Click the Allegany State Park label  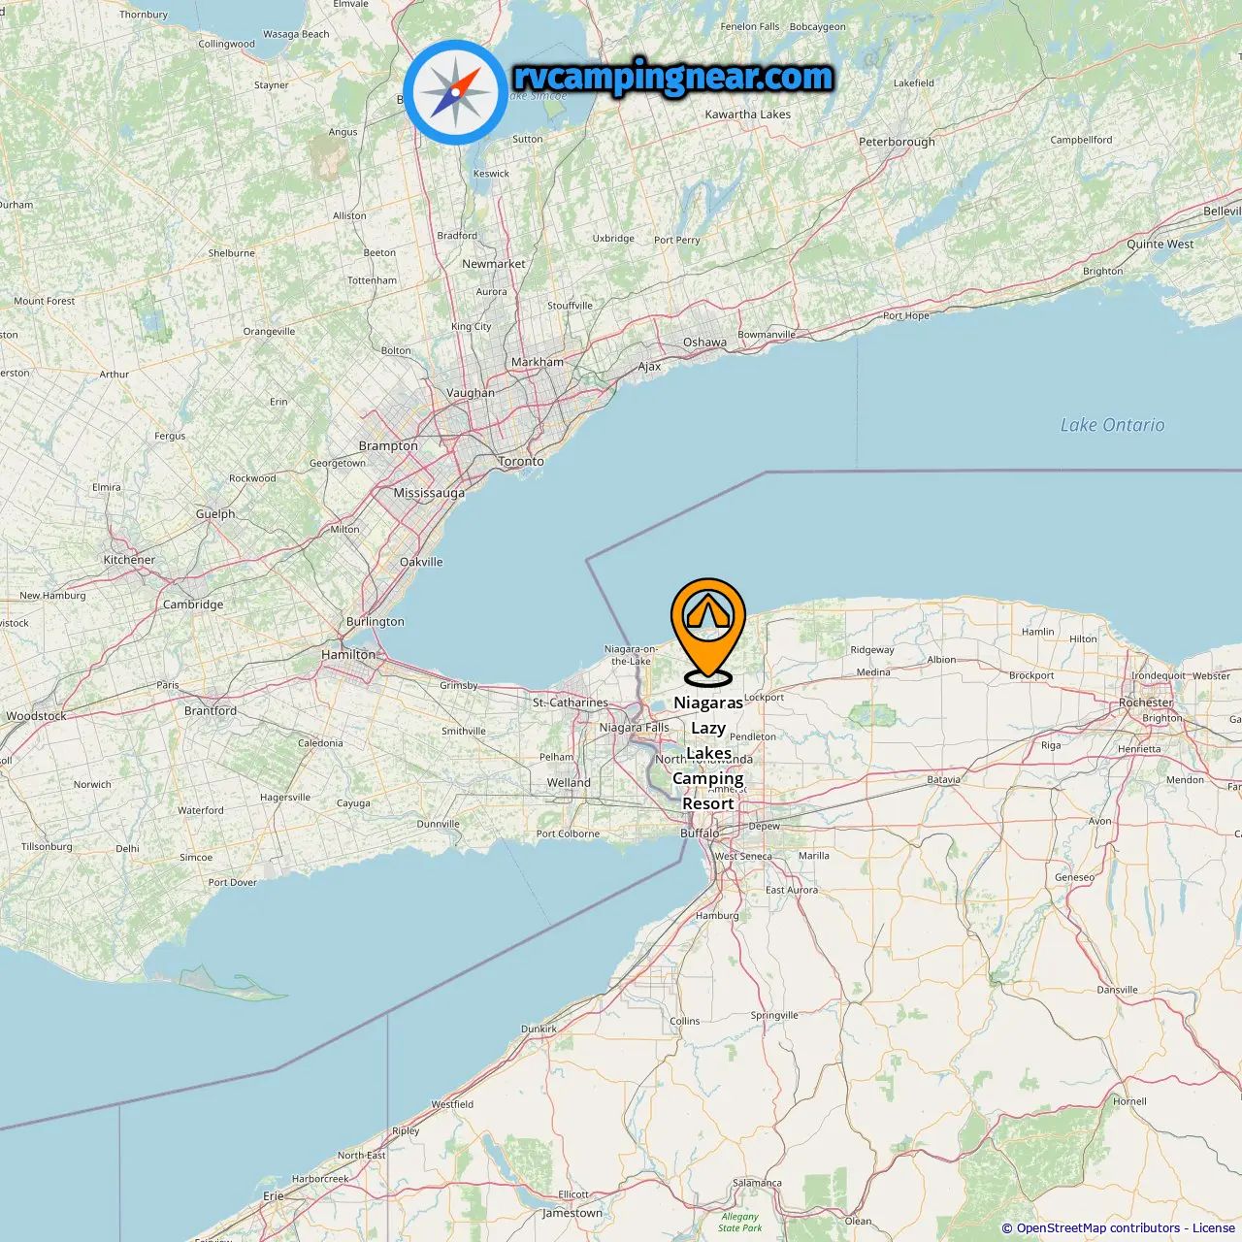click(739, 1223)
